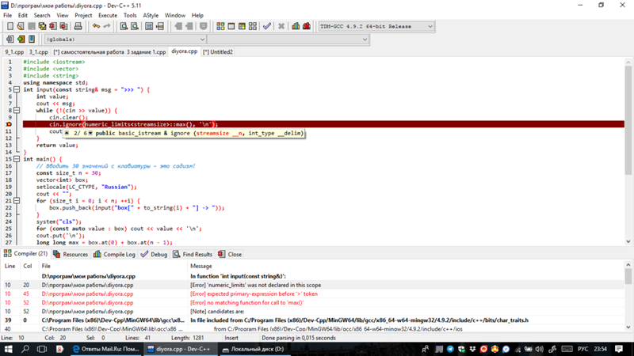Print the file using printer icon
This screenshot has width=634, height=356.
(78, 26)
